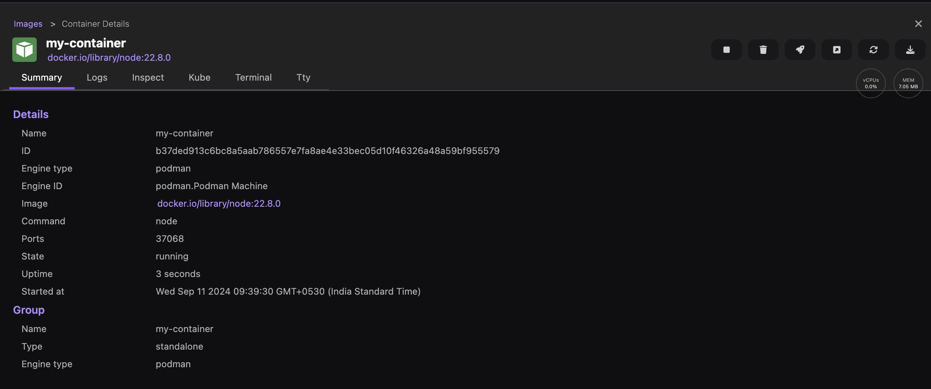Open the Terminal tab
The width and height of the screenshot is (931, 389).
(x=253, y=77)
